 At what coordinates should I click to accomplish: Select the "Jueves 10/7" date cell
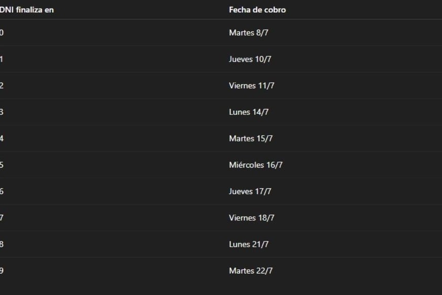click(250, 59)
